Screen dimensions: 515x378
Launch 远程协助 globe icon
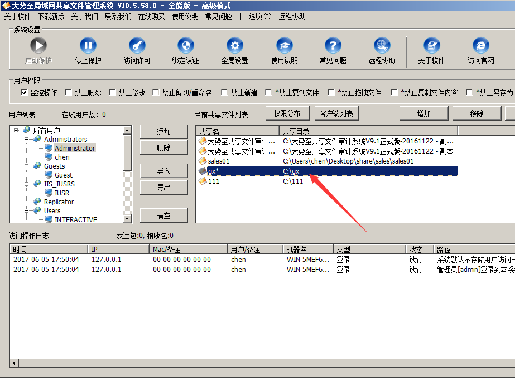382,46
